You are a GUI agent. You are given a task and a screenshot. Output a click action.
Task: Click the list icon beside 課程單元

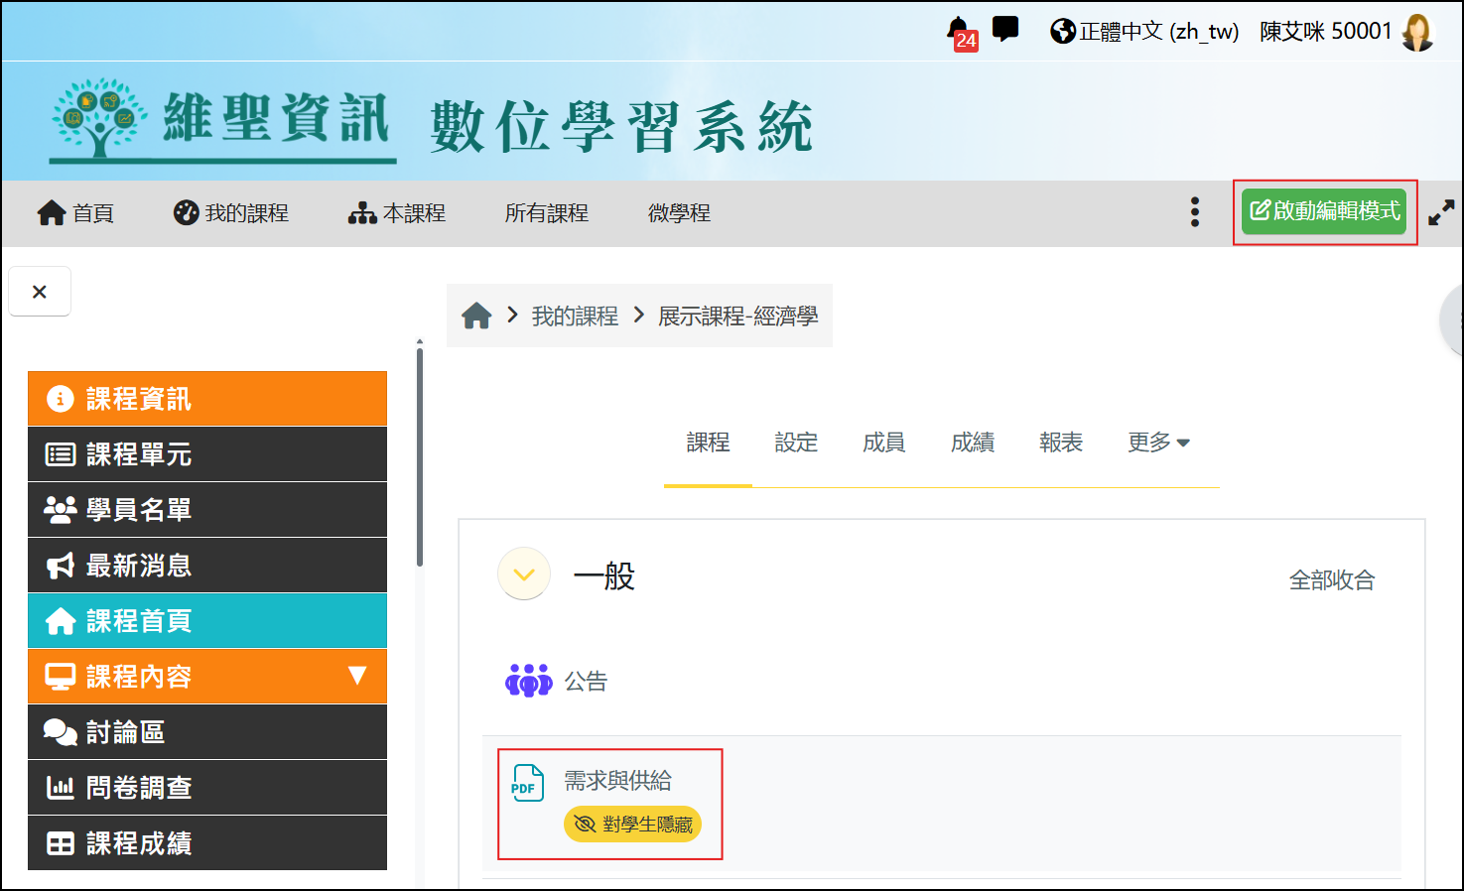click(x=61, y=454)
